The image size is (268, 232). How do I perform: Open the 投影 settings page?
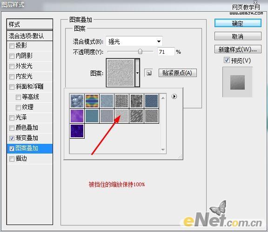21,45
